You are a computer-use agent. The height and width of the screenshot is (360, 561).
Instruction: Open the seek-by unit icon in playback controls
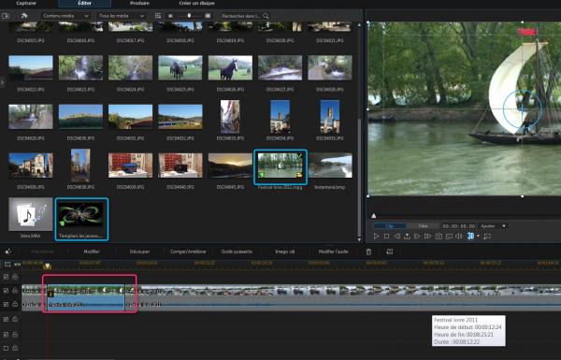coord(407,237)
